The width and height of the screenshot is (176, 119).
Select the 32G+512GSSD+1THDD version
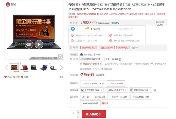(x=93, y=84)
